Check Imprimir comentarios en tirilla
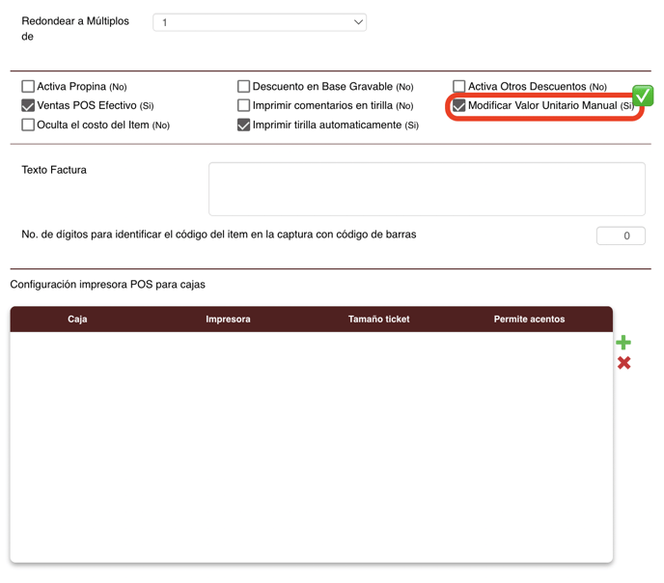The image size is (664, 583). tap(243, 105)
